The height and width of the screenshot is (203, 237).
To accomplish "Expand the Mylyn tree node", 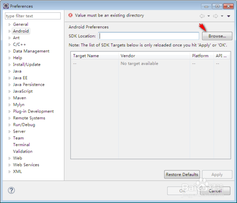I will (9, 105).
